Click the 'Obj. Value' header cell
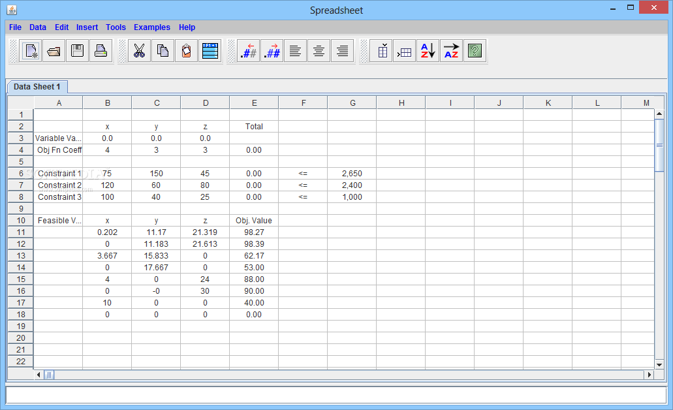Screen dimensions: 673x410 (254, 220)
